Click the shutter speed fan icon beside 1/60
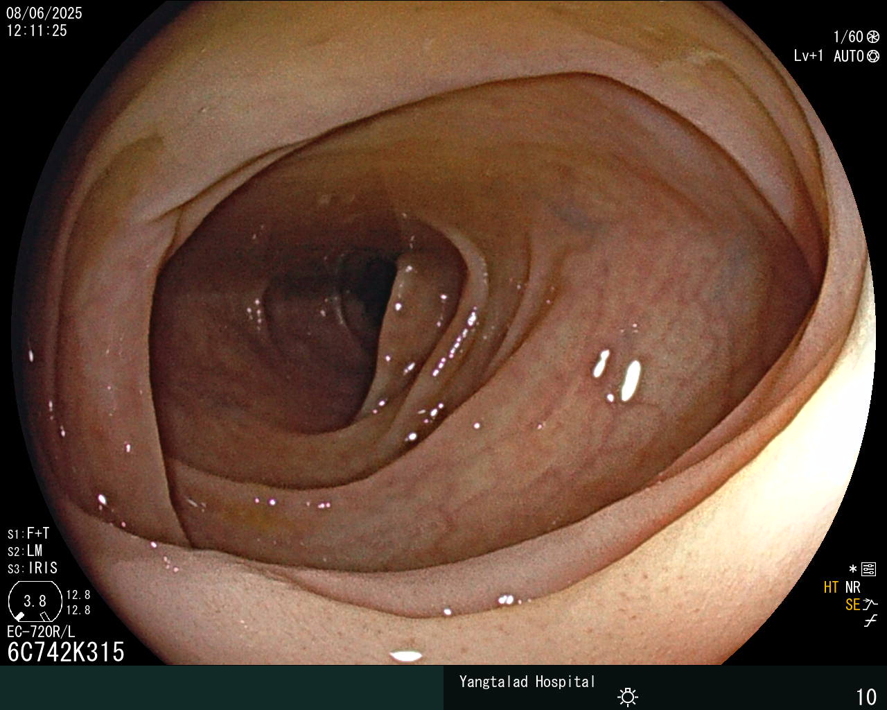The height and width of the screenshot is (710, 887). tap(873, 37)
